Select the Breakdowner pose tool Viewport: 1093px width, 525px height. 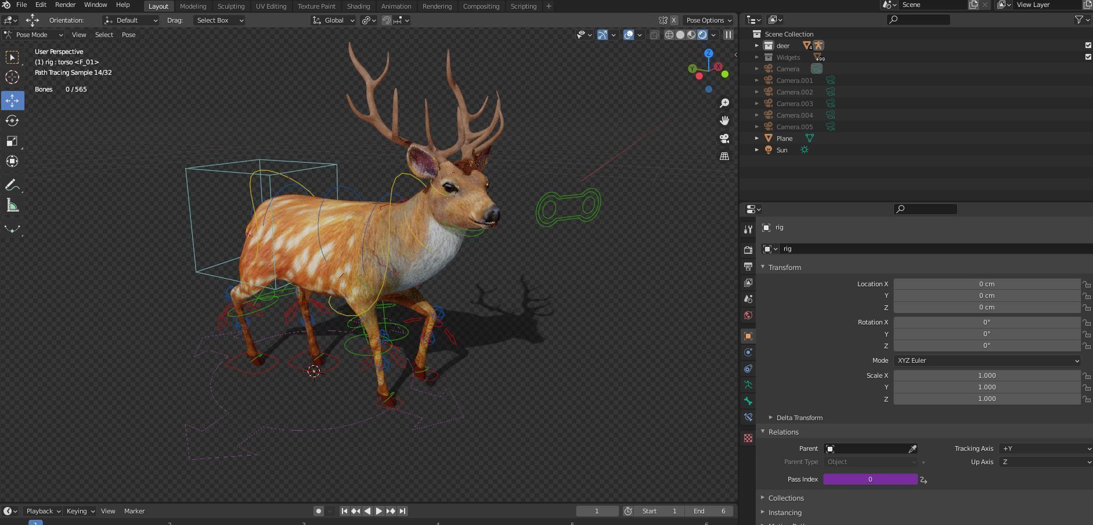12,229
